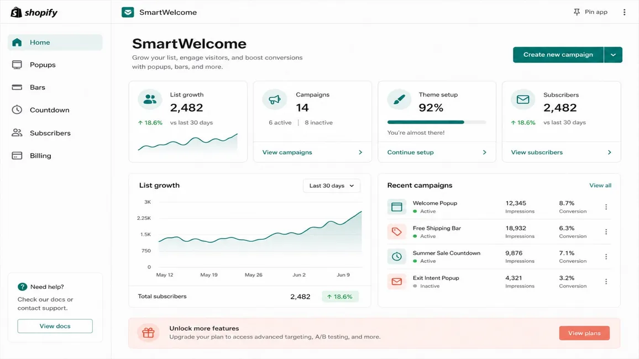Expand the Create new campaign dropdown arrow
Viewport: 639px width, 359px height.
613,55
